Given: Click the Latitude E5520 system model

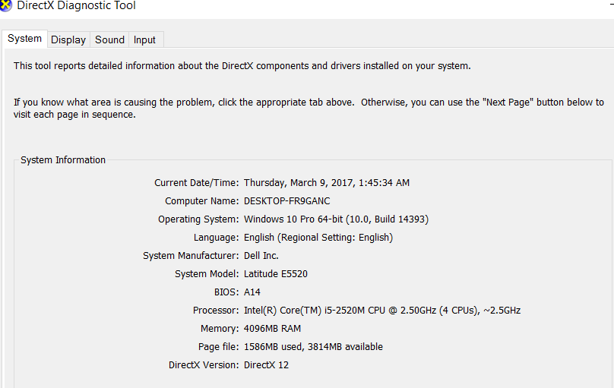Looking at the screenshot, I should click(x=276, y=274).
